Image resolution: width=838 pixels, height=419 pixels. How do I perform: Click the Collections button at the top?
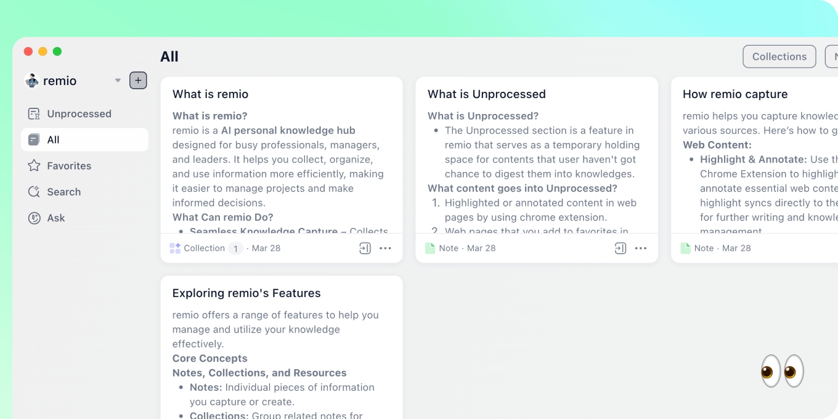(779, 57)
